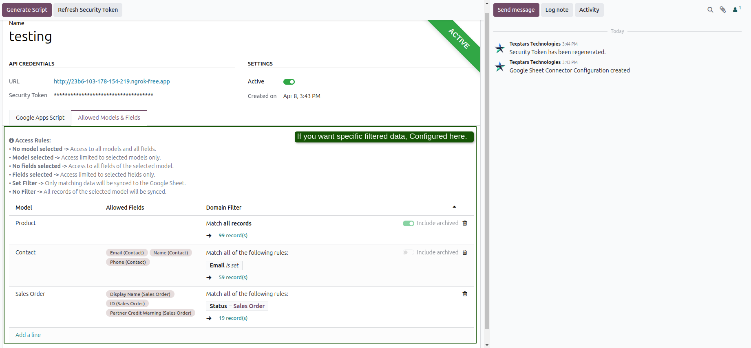Toggle the Active setting switch

289,82
